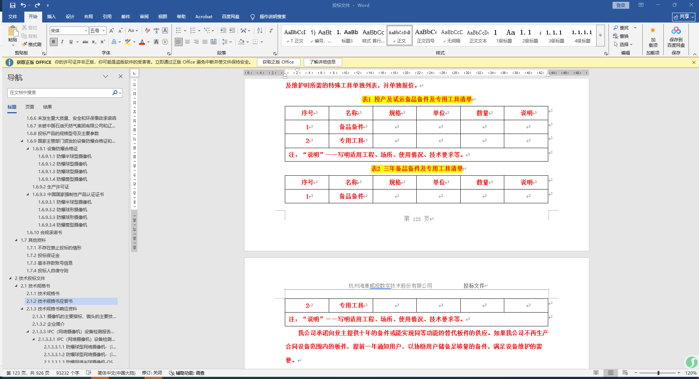Switch to center alignment

pos(187,42)
